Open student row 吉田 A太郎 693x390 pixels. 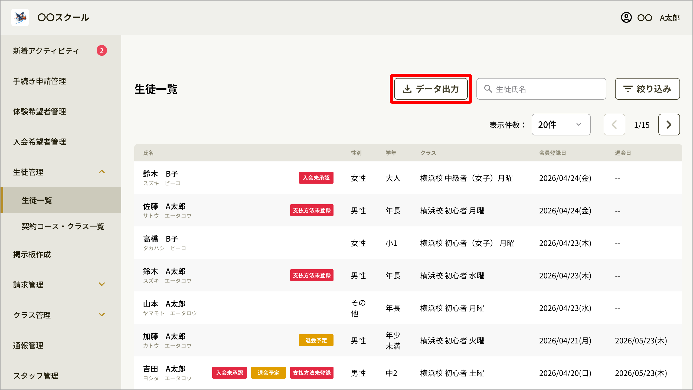pos(408,373)
